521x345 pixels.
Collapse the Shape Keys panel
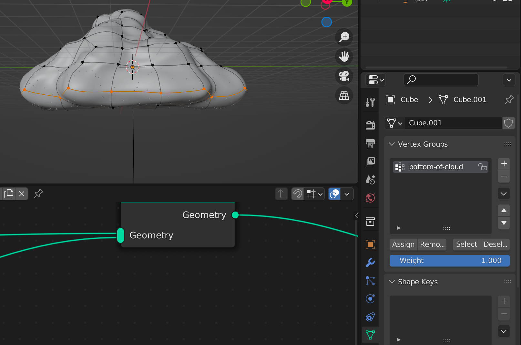pyautogui.click(x=392, y=282)
